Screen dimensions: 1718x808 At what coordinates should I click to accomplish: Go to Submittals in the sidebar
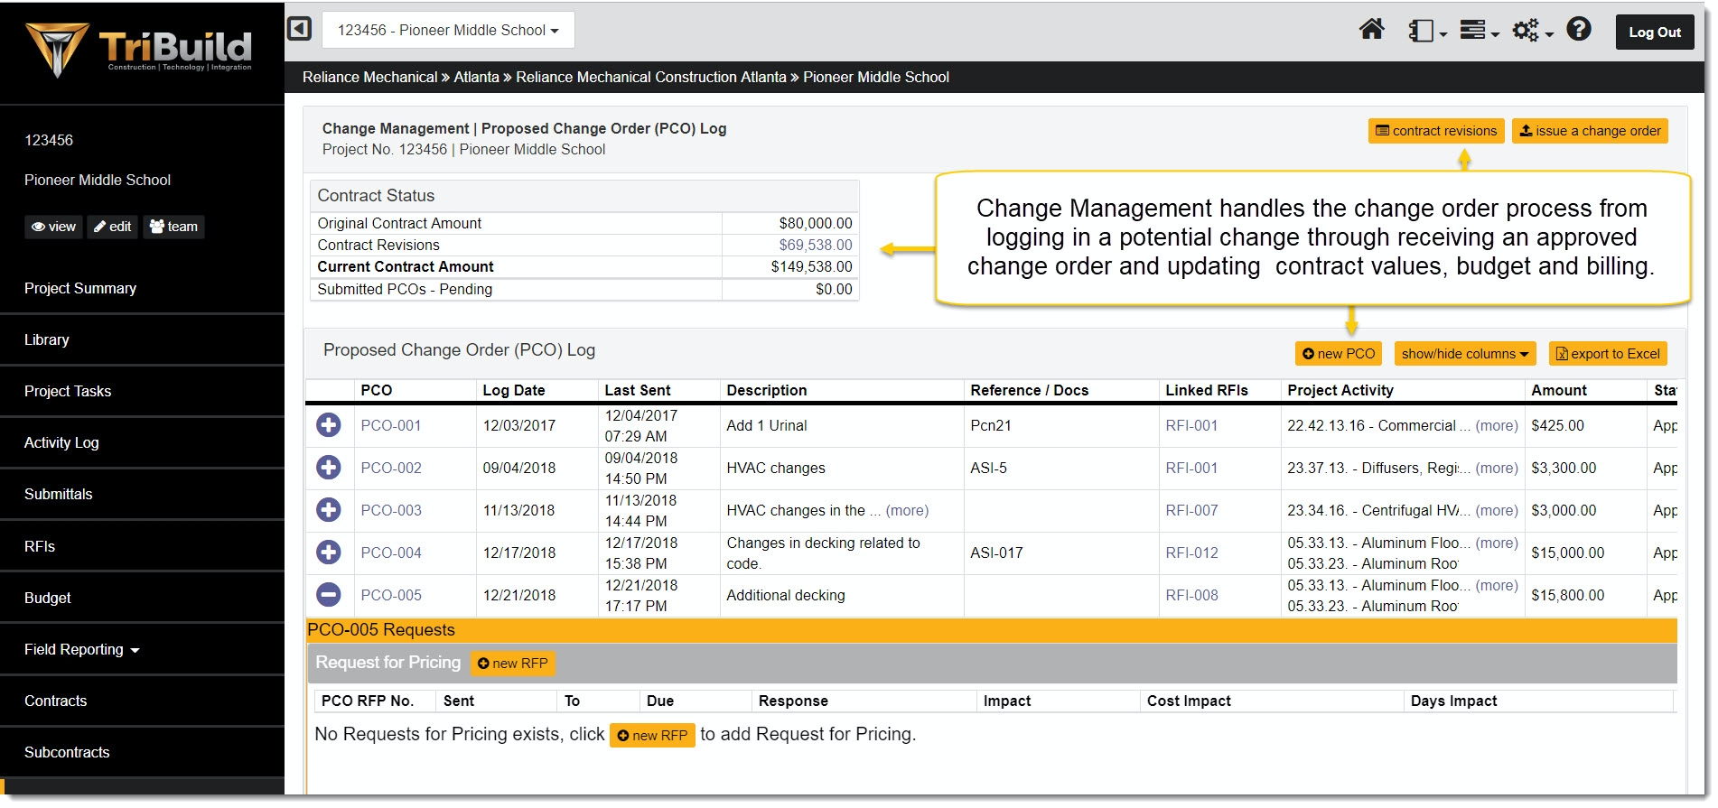[x=59, y=494]
